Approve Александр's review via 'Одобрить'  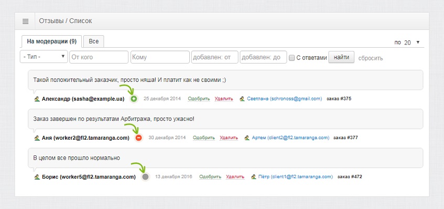[199, 99]
